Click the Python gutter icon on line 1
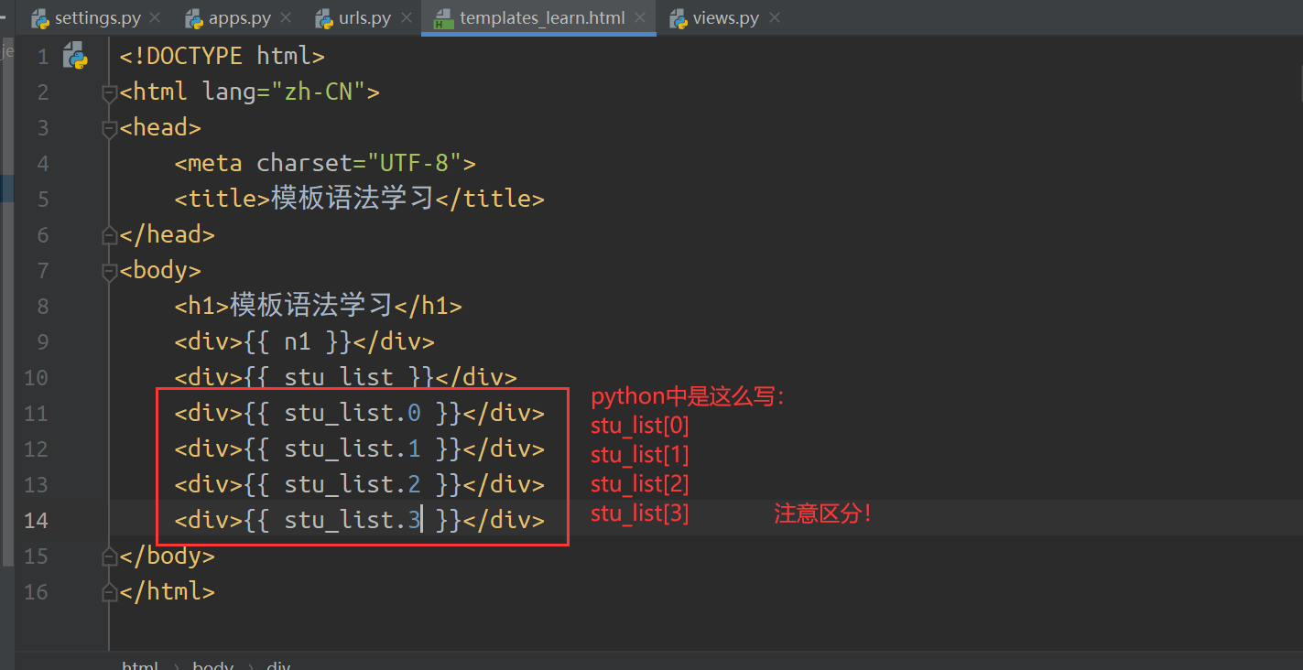The height and width of the screenshot is (670, 1303). [74, 57]
